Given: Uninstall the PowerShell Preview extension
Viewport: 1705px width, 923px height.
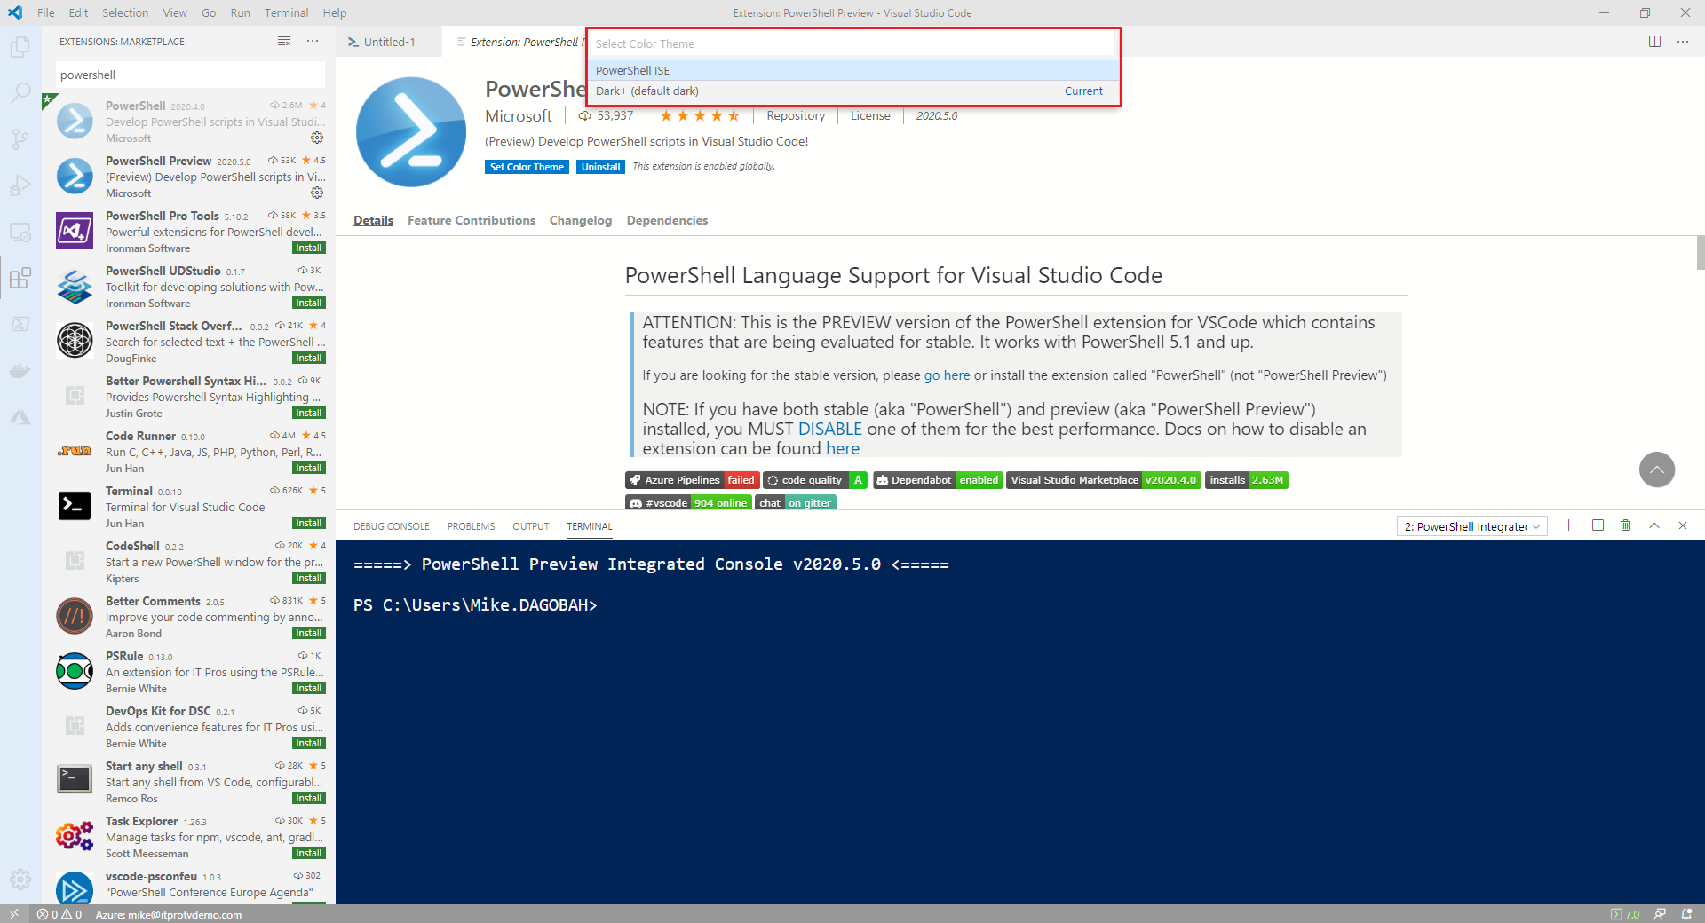Looking at the screenshot, I should tap(600, 167).
